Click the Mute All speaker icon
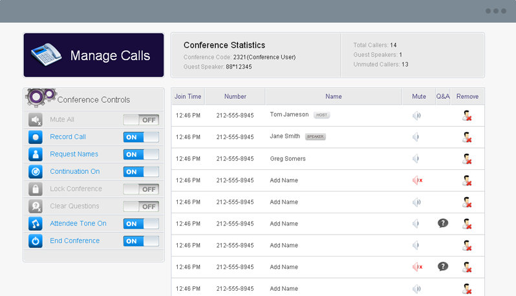 point(35,120)
